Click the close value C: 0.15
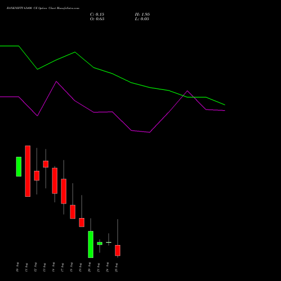The width and height of the screenshot is (281, 281). coord(97,15)
